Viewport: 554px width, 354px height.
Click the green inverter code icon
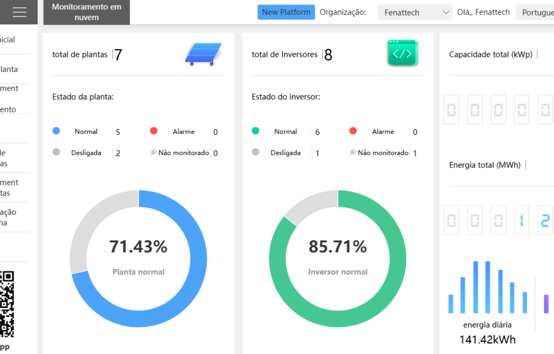[403, 53]
